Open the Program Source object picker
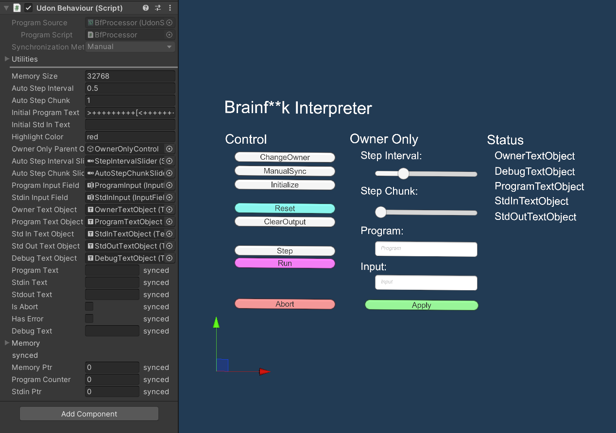This screenshot has height=433, width=616. 170,22
